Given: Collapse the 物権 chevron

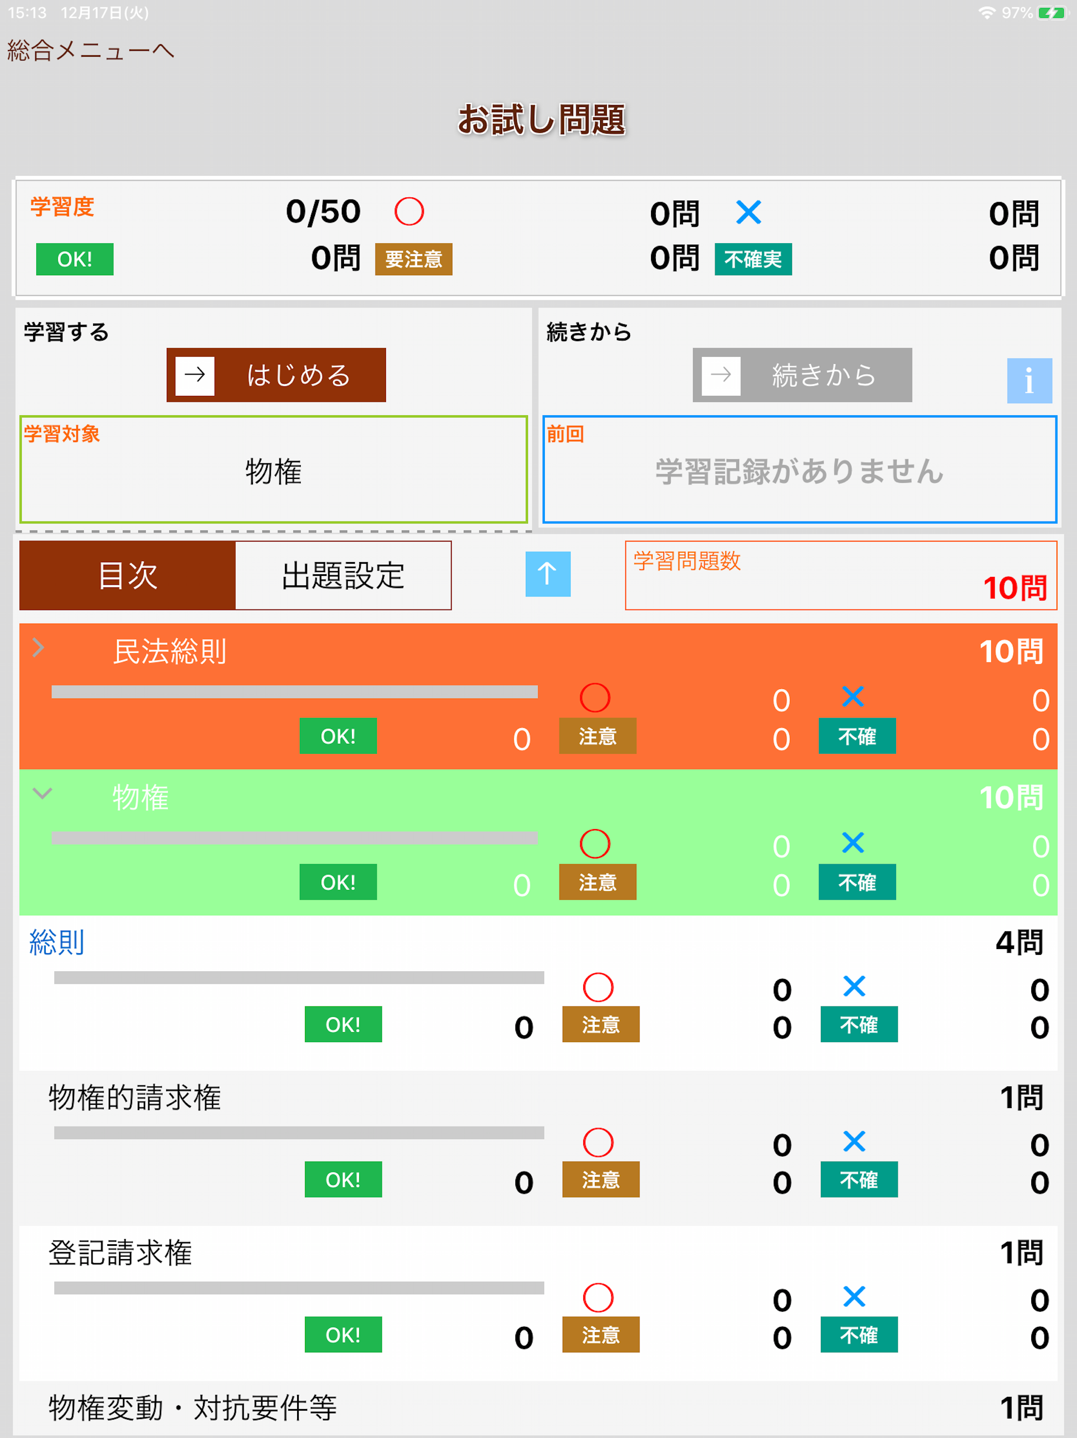Looking at the screenshot, I should pos(42,794).
